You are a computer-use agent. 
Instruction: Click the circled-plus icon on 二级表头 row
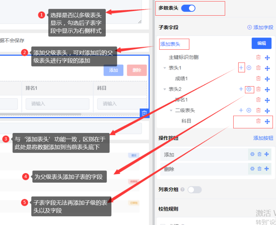249,110
